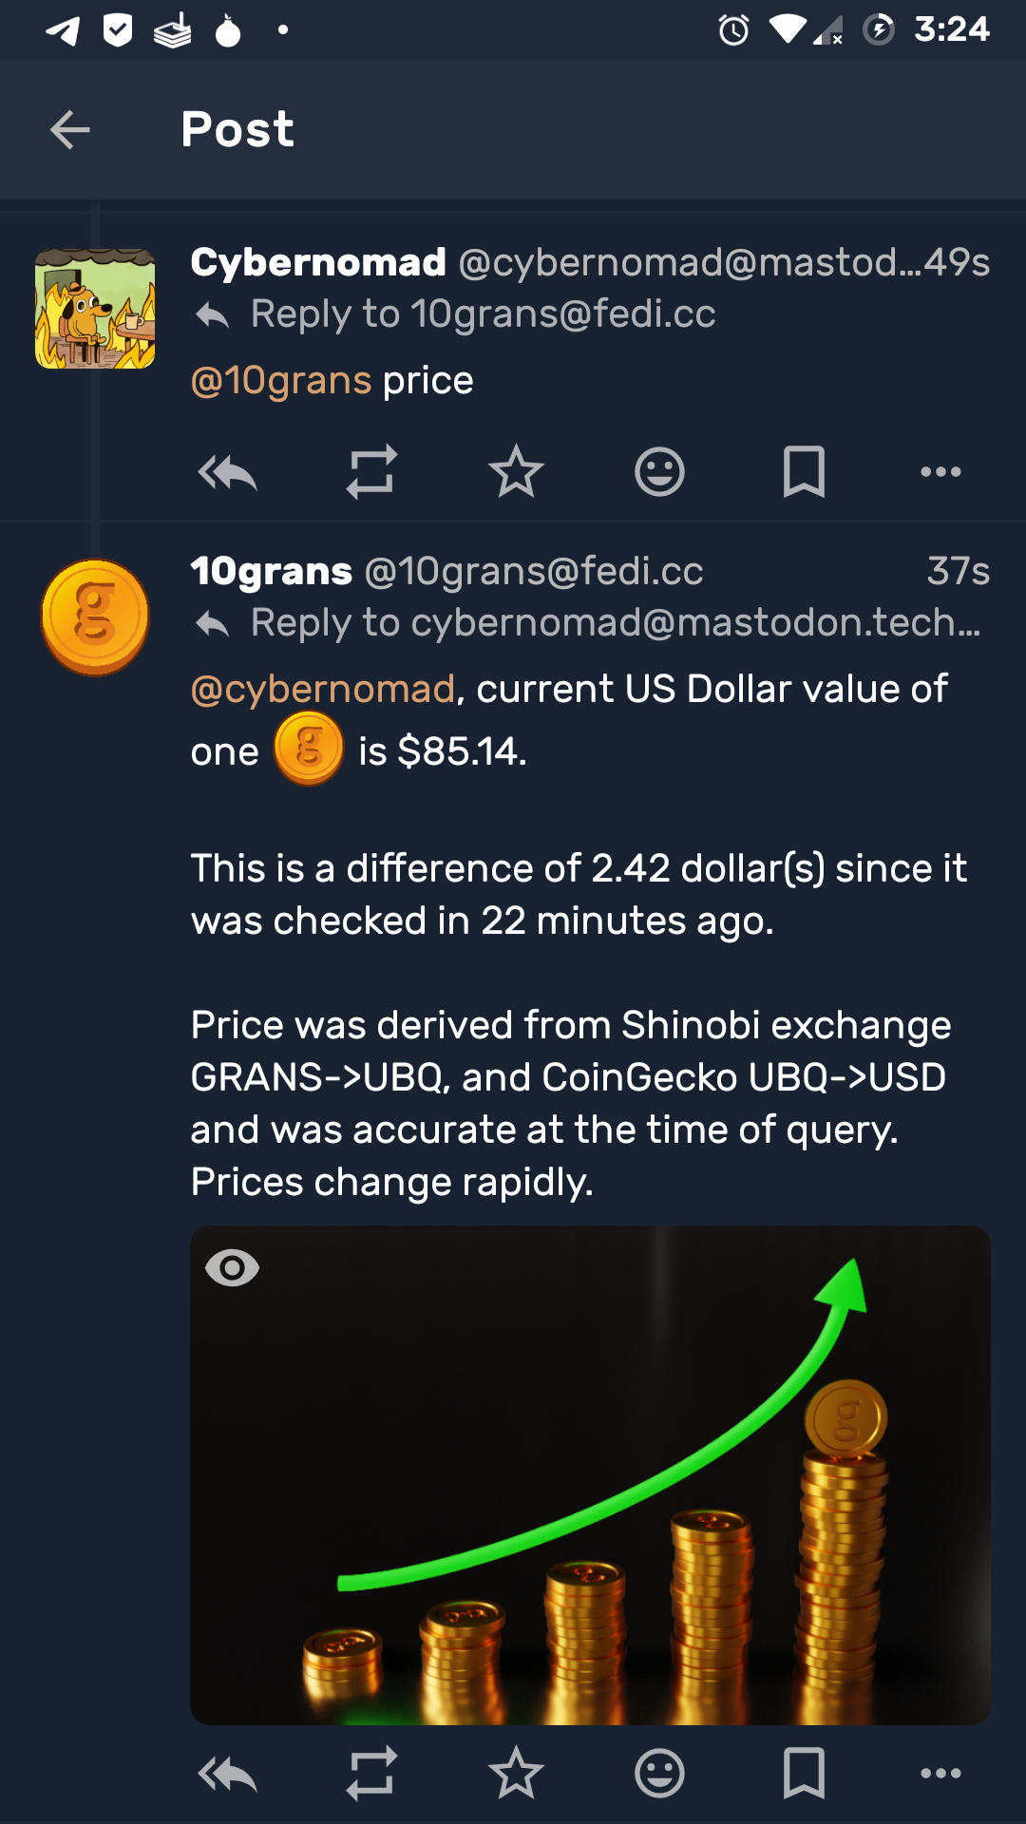Bookmark Cybernomad's post
Viewport: 1026px width, 1824px height.
tap(804, 471)
